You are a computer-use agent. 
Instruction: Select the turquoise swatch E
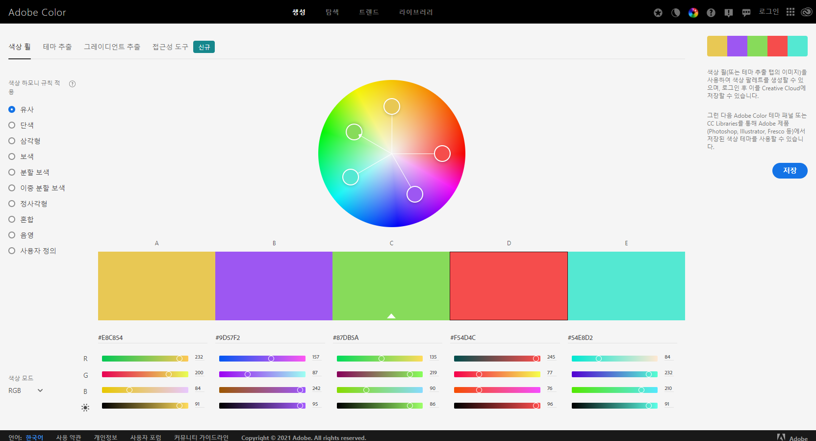tap(626, 286)
